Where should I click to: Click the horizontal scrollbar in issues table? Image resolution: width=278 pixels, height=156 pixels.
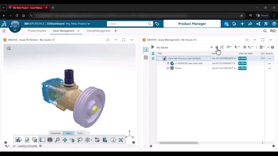179,143
